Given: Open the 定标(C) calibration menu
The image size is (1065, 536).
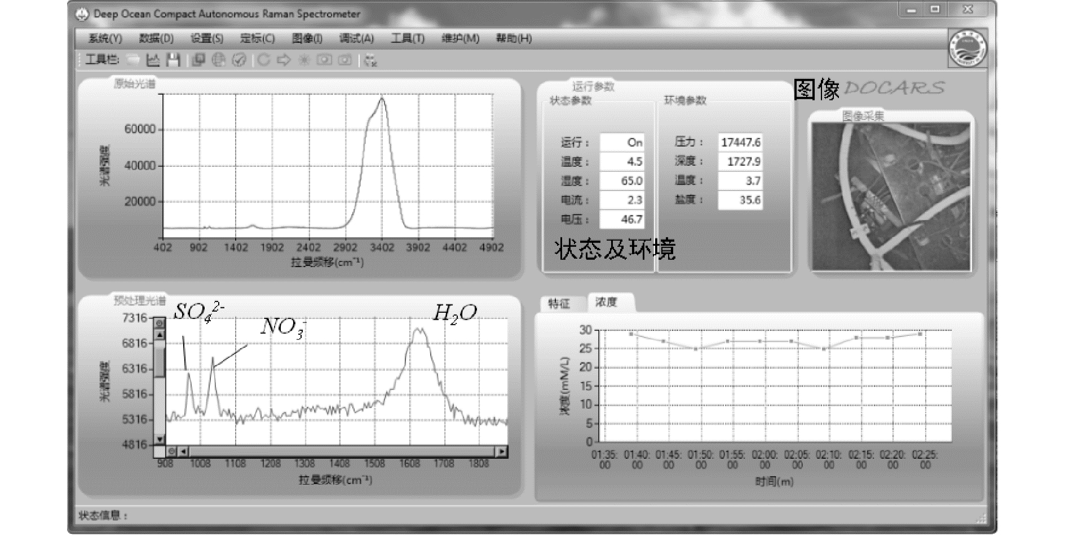Looking at the screenshot, I should [257, 38].
